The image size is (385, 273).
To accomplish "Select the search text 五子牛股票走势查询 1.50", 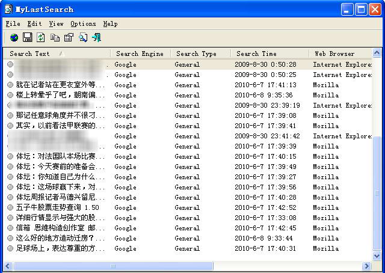I will pos(58,207).
